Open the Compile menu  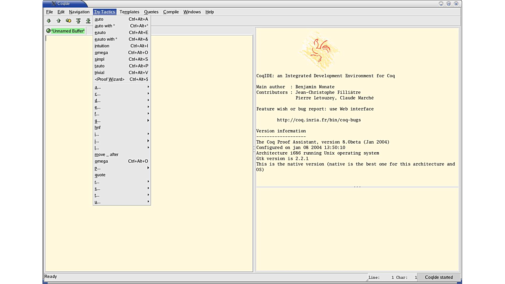coord(171,12)
